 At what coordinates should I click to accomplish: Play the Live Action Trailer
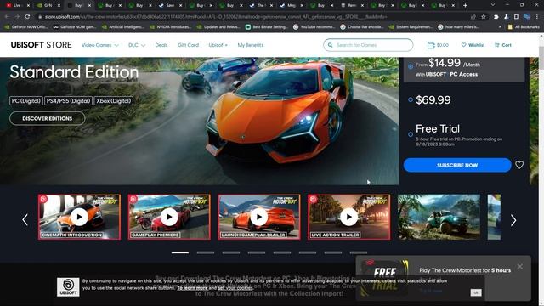click(349, 218)
